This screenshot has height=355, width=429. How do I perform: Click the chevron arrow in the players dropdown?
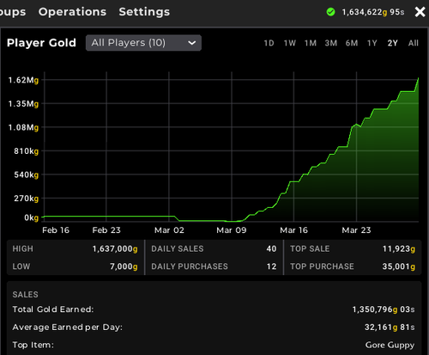click(x=192, y=43)
